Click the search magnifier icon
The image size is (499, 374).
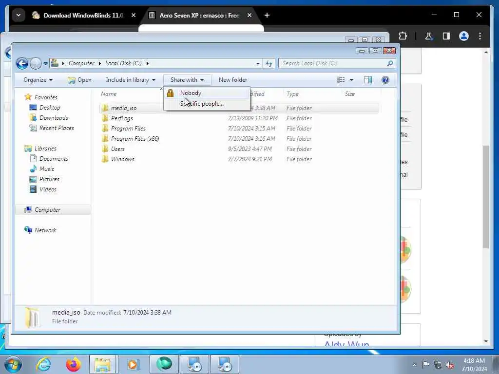[x=390, y=63]
